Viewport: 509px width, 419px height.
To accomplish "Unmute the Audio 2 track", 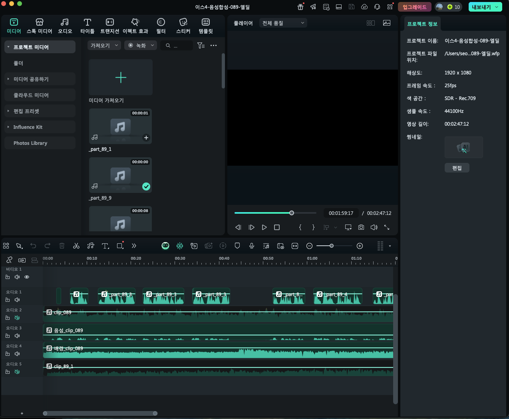I will point(17,318).
